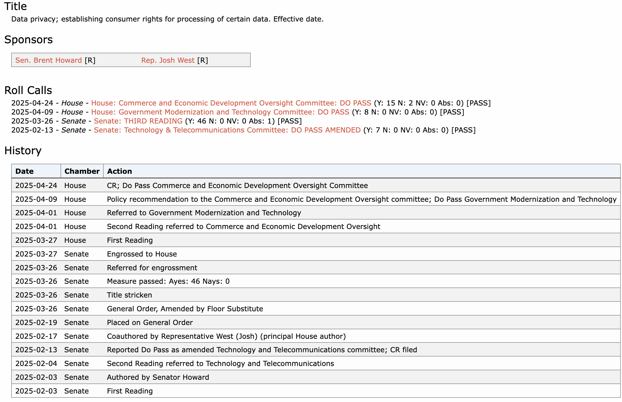Click the Title stricken history row
The image size is (622, 402).
(x=129, y=295)
